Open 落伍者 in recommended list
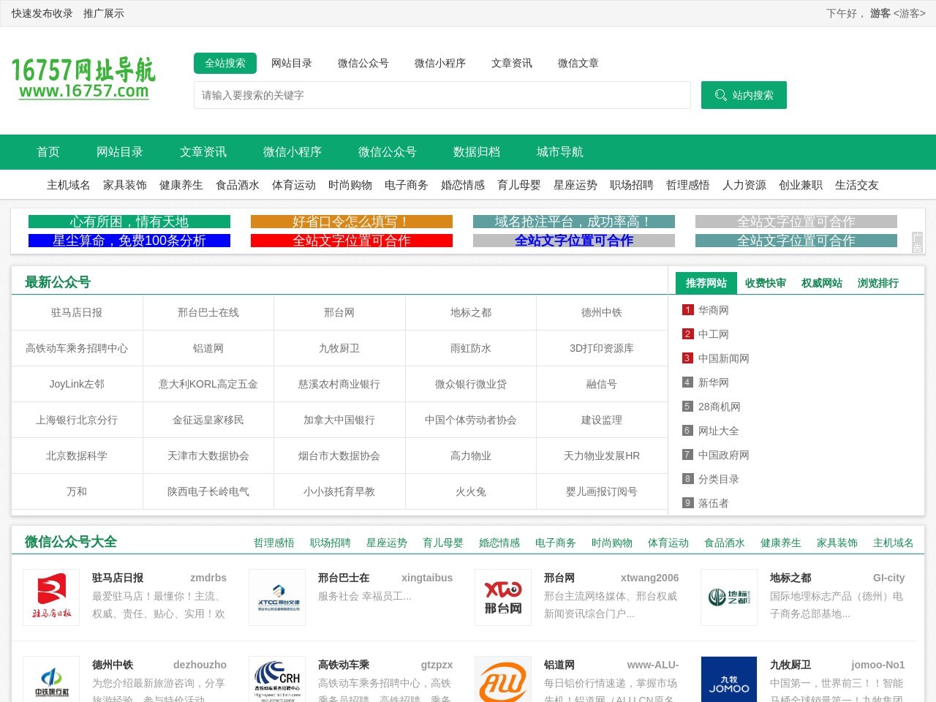 [x=714, y=503]
